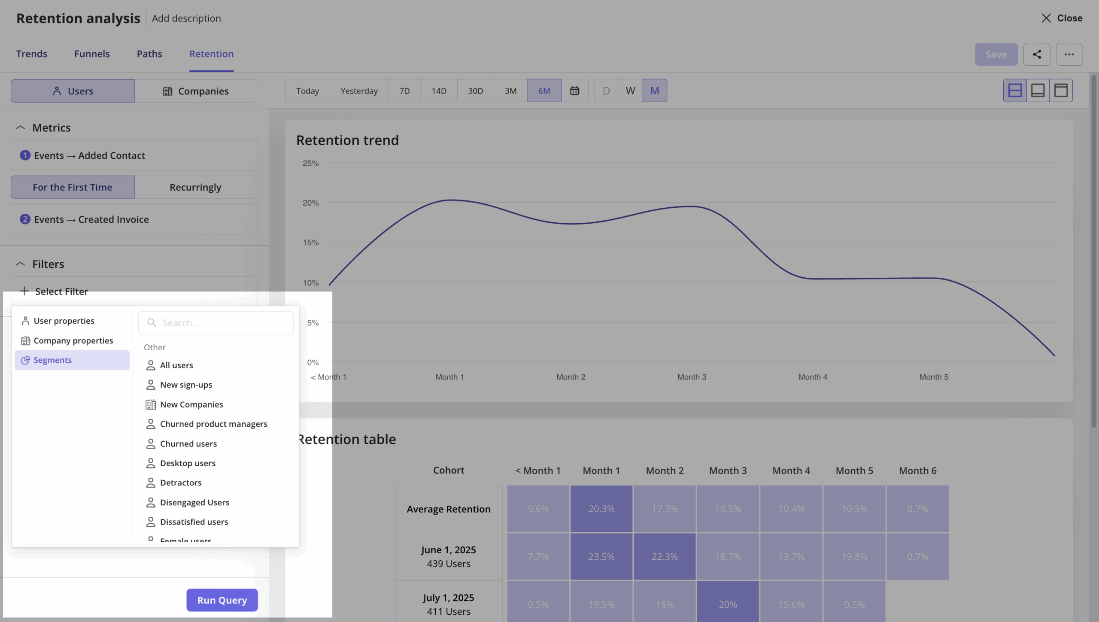This screenshot has width=1099, height=622.
Task: Switch to the chart-focused layout icon
Action: click(x=1038, y=91)
